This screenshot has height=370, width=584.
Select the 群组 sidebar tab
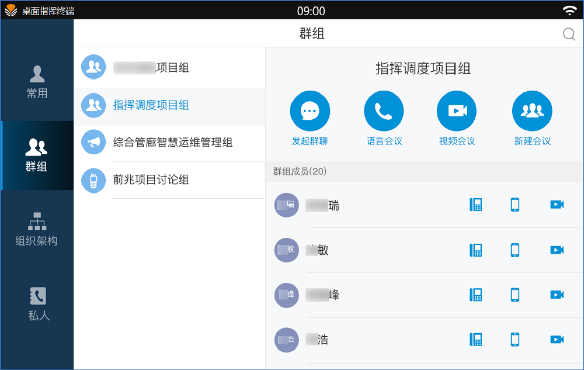37,155
